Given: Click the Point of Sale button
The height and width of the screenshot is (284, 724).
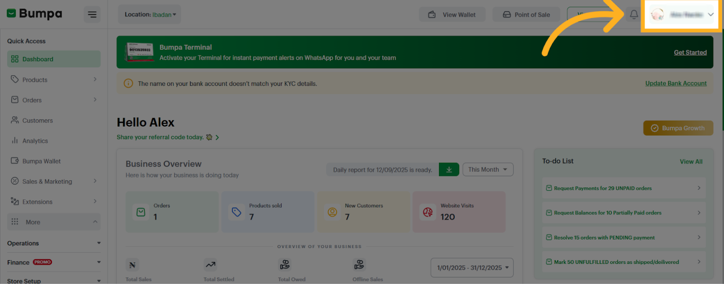Looking at the screenshot, I should [x=527, y=14].
